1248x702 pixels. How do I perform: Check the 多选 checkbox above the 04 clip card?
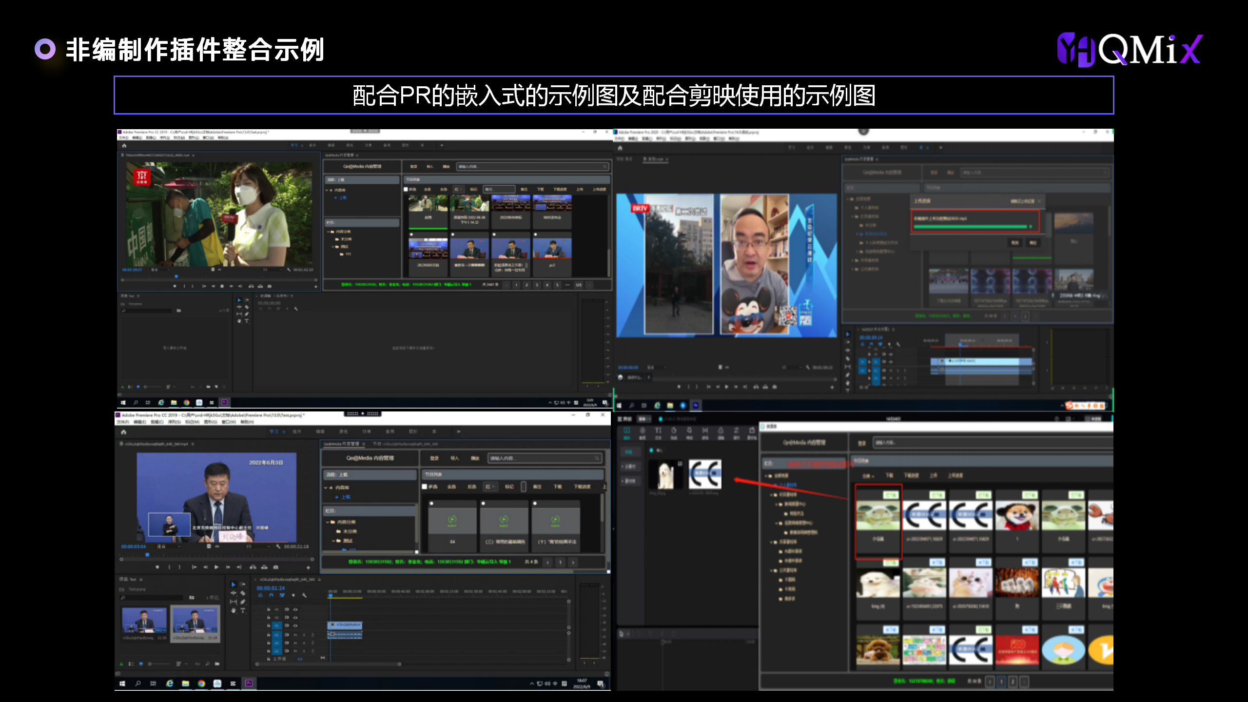[425, 487]
